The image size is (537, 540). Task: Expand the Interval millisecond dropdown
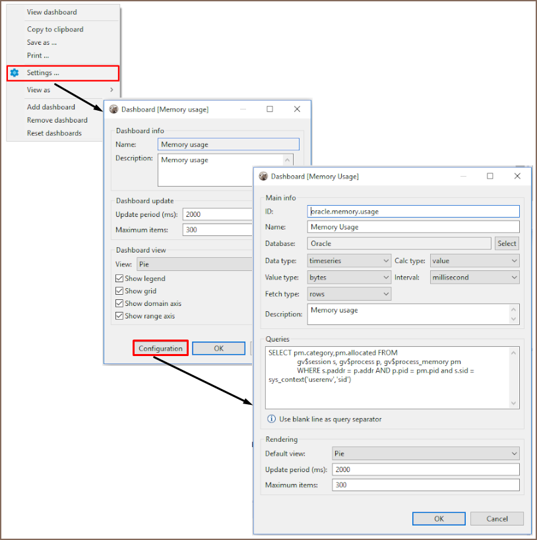pos(474,278)
